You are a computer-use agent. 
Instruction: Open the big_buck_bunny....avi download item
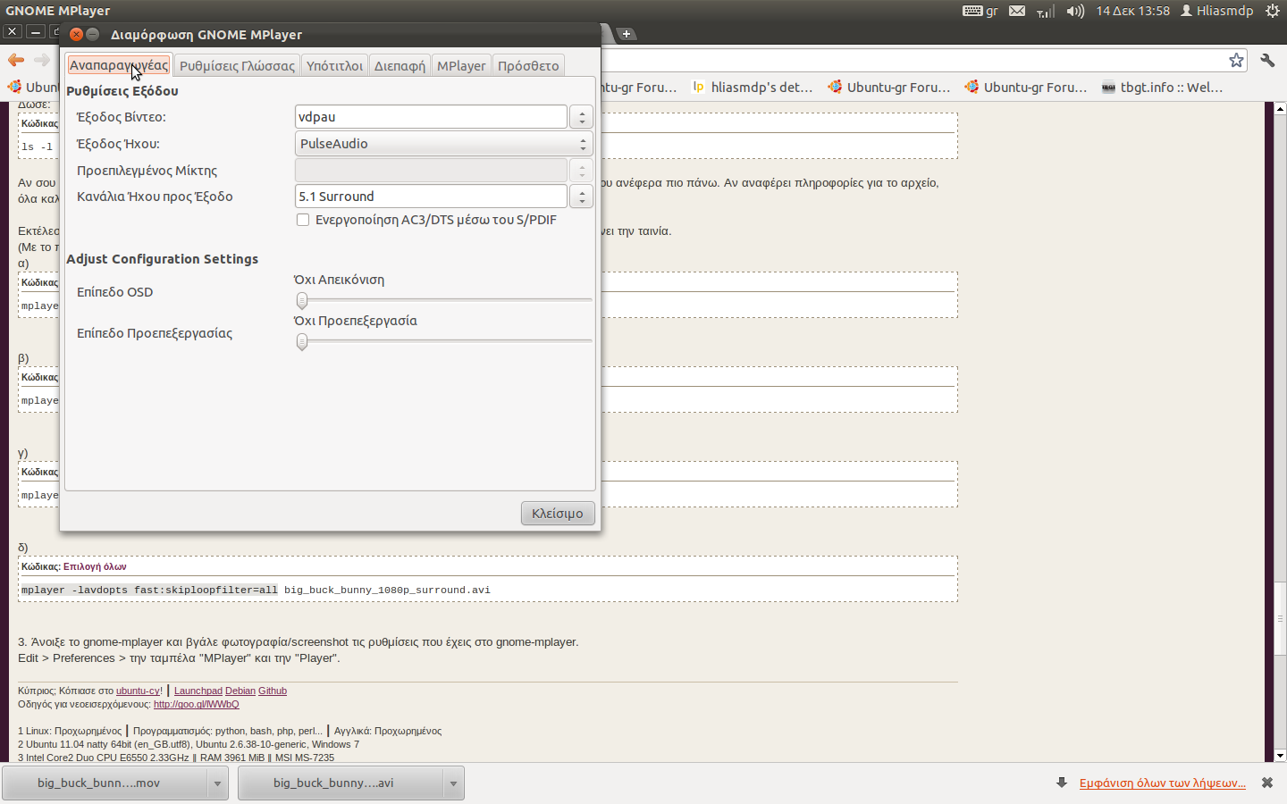point(340,783)
